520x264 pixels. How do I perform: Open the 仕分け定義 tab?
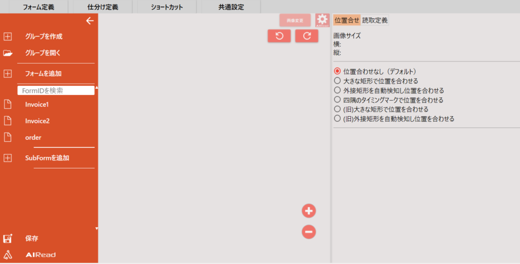[x=103, y=7]
